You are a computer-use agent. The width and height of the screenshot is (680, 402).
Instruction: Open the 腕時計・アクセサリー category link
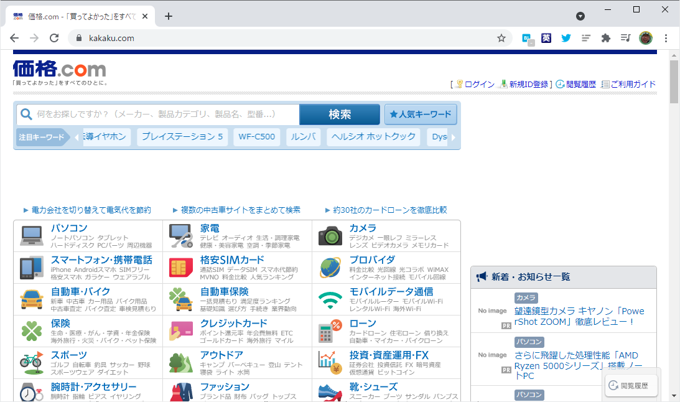coord(94,386)
